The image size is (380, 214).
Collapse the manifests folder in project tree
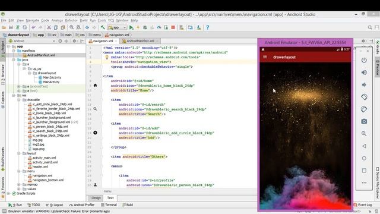click(x=14, y=51)
